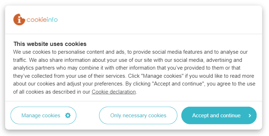The image size is (269, 136).
Task: Click the "Only necessary cookies" label text
Action: pos(138,116)
